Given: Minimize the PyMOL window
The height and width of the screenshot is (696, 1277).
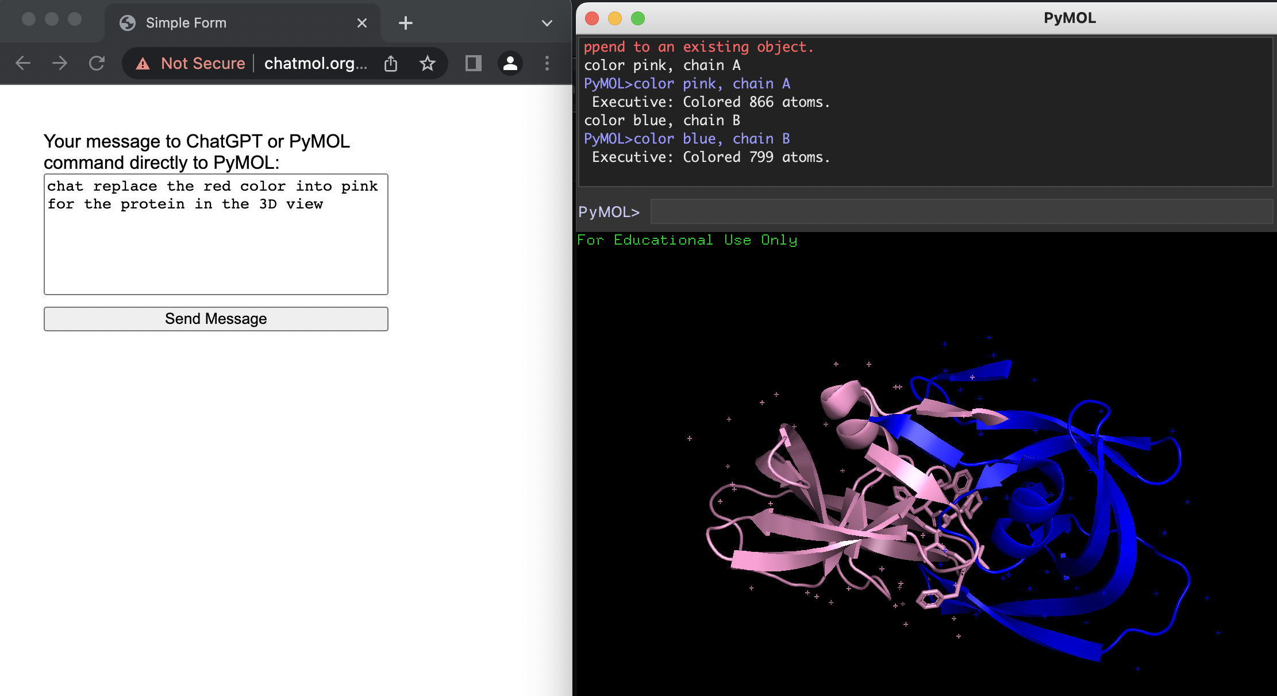Looking at the screenshot, I should (x=615, y=18).
